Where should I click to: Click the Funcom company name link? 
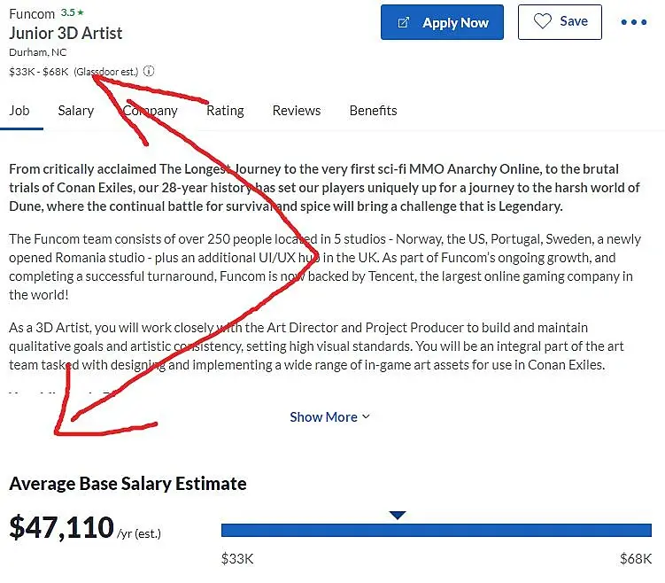32,14
